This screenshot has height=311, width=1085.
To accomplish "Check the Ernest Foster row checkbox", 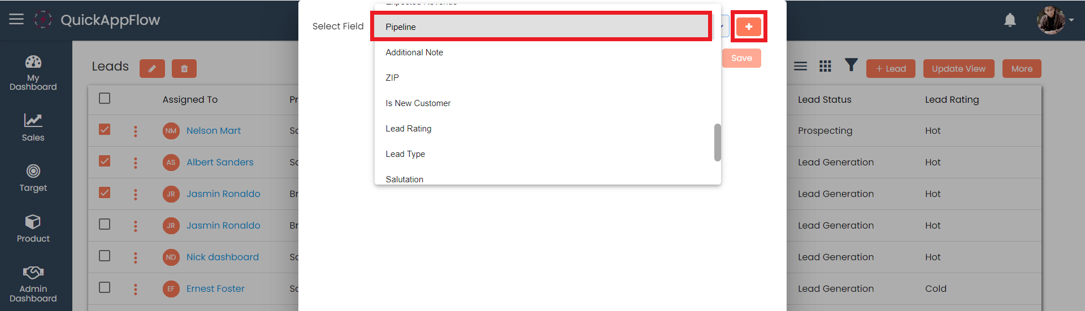I will (x=105, y=288).
